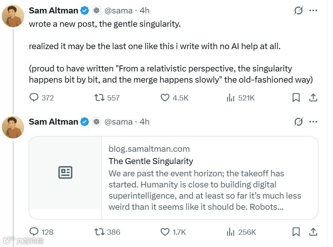Bookmark the first Sam Altman tweet
This screenshot has width=333, height=247.
click(296, 98)
